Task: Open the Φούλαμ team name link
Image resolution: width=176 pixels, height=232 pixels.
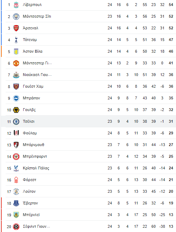Action: pos(30,133)
